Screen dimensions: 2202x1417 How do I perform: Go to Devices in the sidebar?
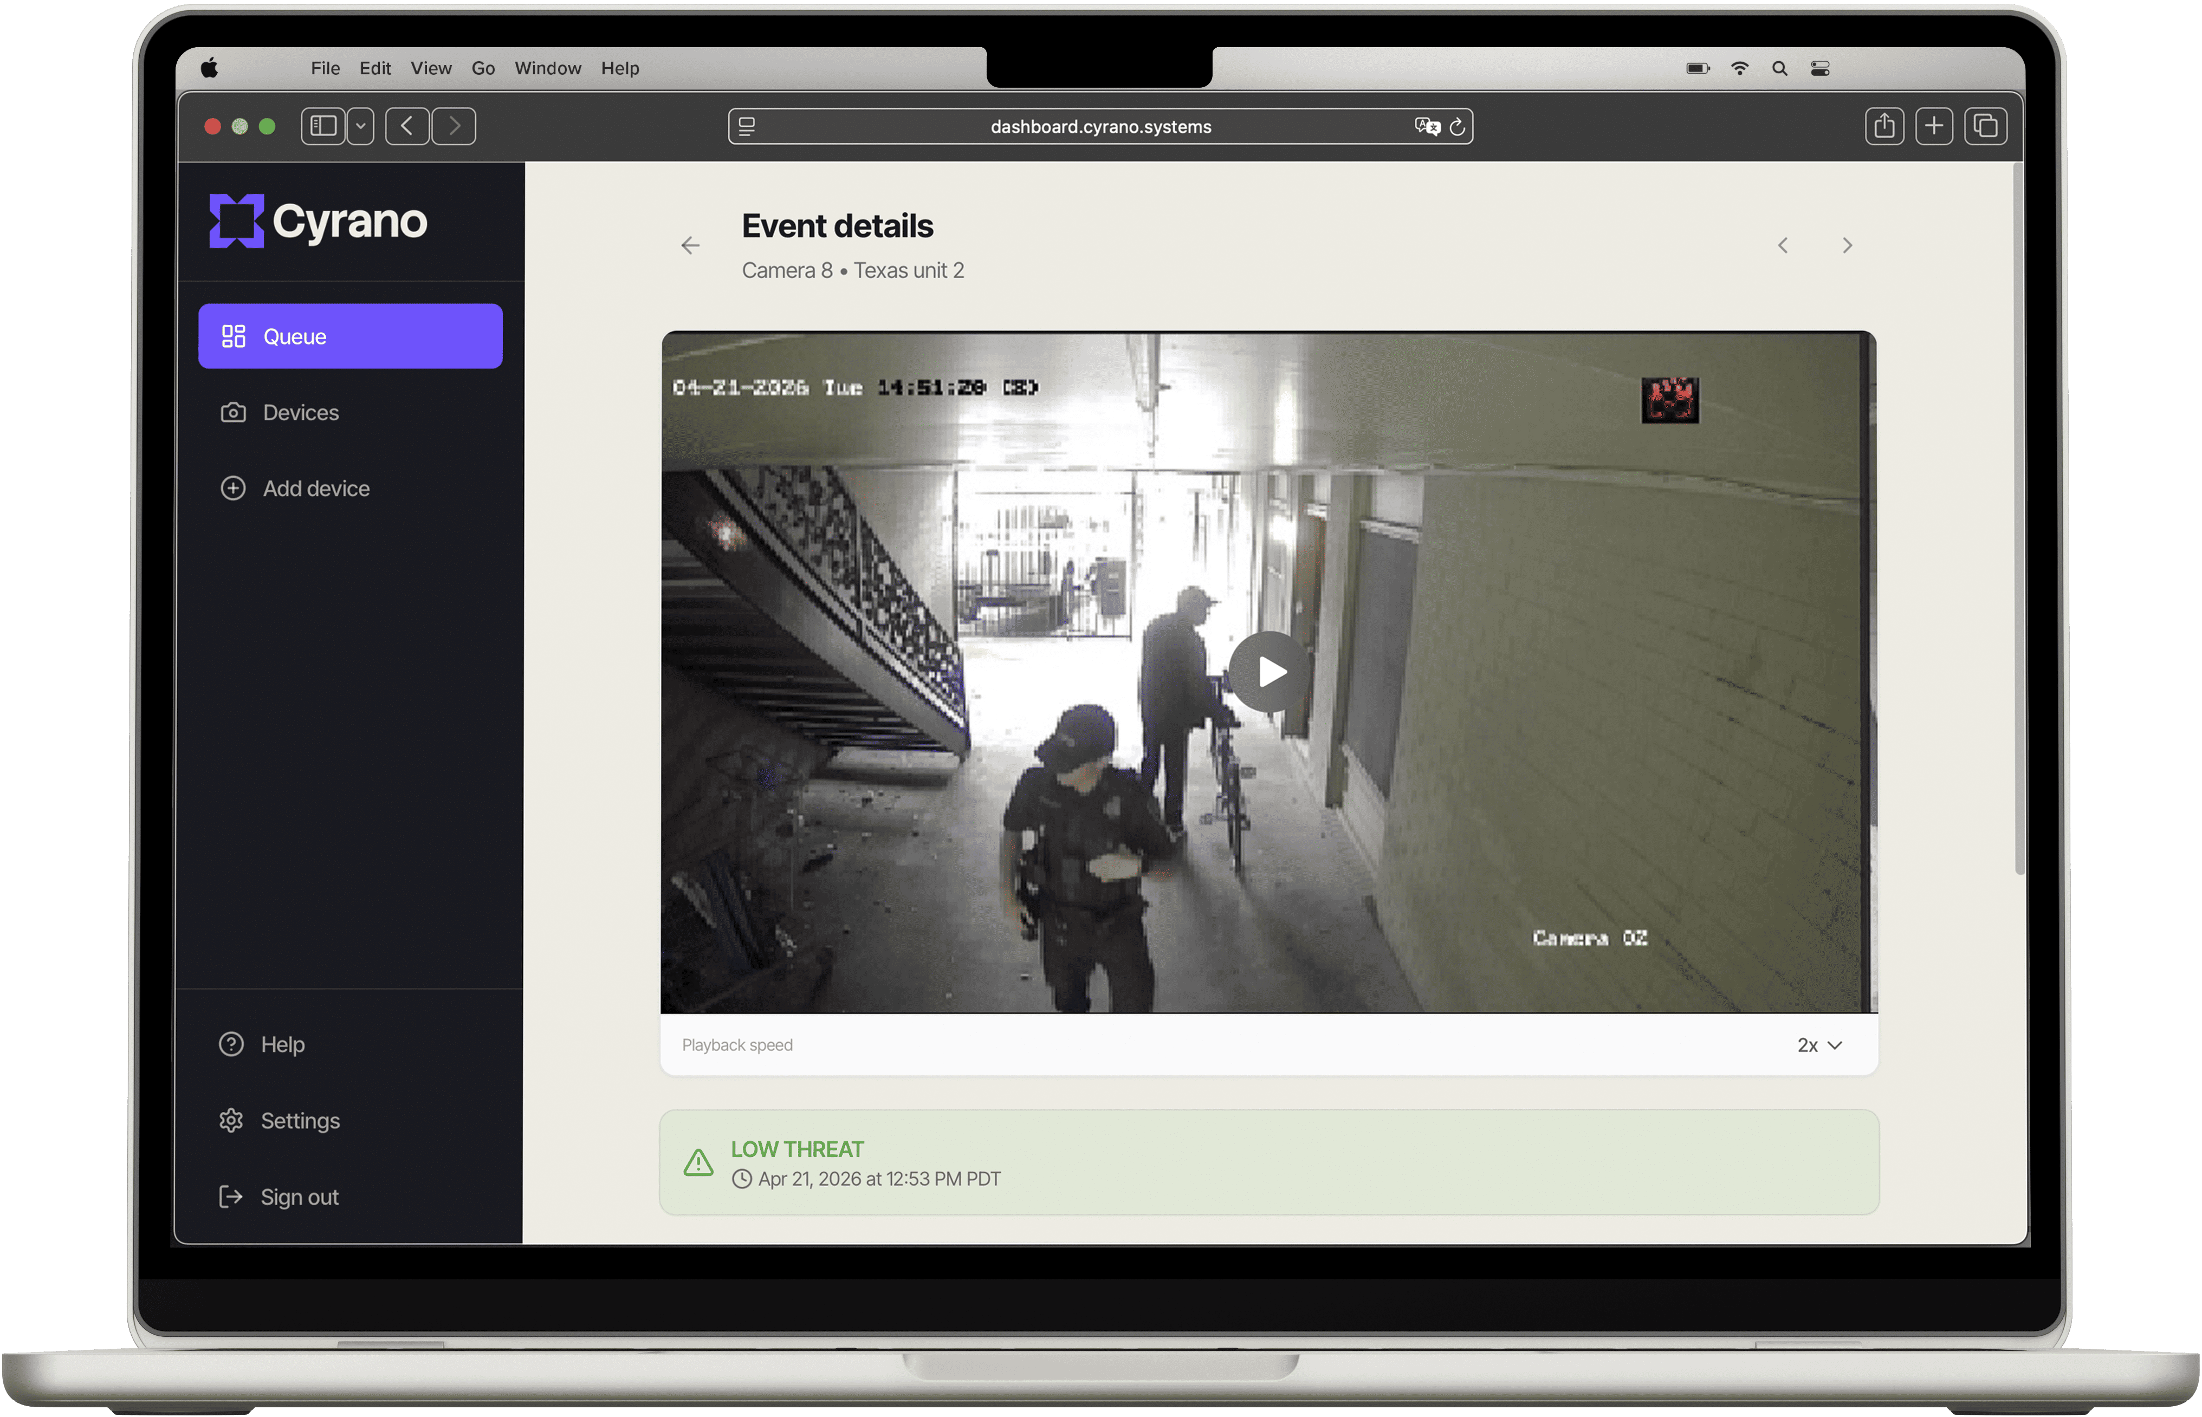click(x=280, y=412)
